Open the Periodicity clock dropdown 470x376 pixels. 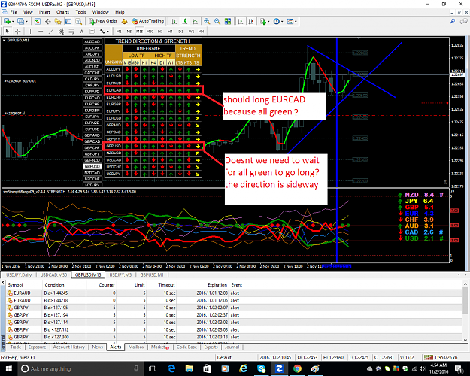(x=278, y=21)
